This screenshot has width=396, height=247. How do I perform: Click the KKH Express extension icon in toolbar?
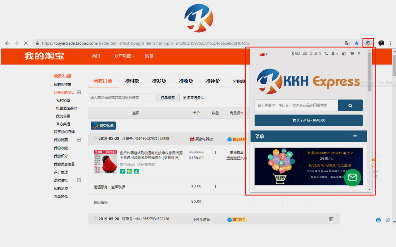(x=368, y=43)
